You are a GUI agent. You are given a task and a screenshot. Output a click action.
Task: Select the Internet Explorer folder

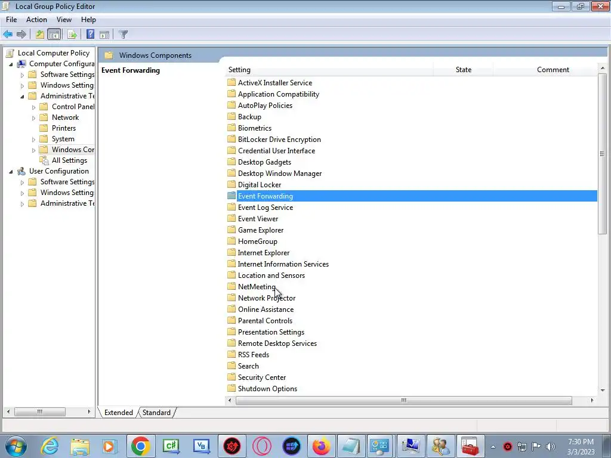[263, 252]
